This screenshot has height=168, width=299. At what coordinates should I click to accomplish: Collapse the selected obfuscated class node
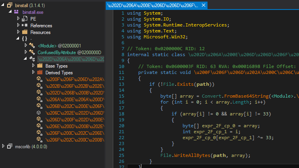click(25, 59)
